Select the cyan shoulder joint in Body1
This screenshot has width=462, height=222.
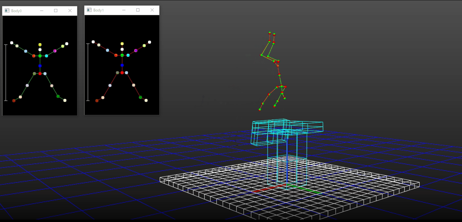pos(128,55)
